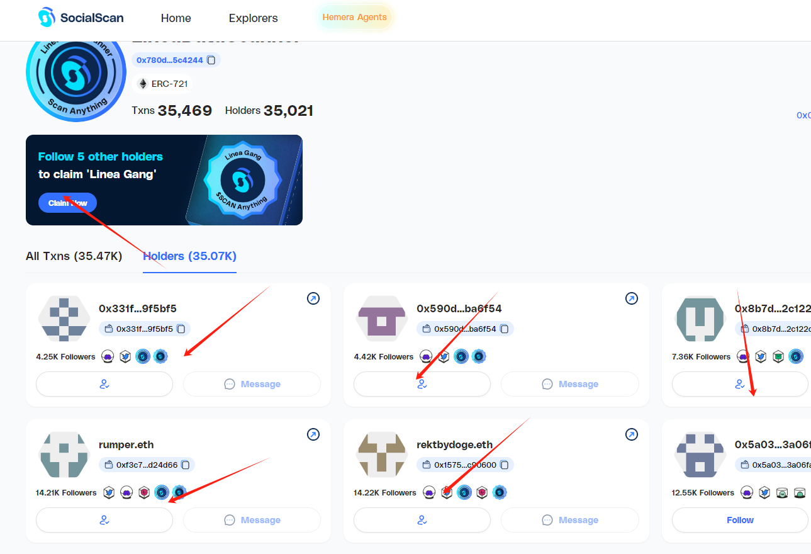Switch to All Txns tab
This screenshot has width=811, height=554.
(x=74, y=256)
